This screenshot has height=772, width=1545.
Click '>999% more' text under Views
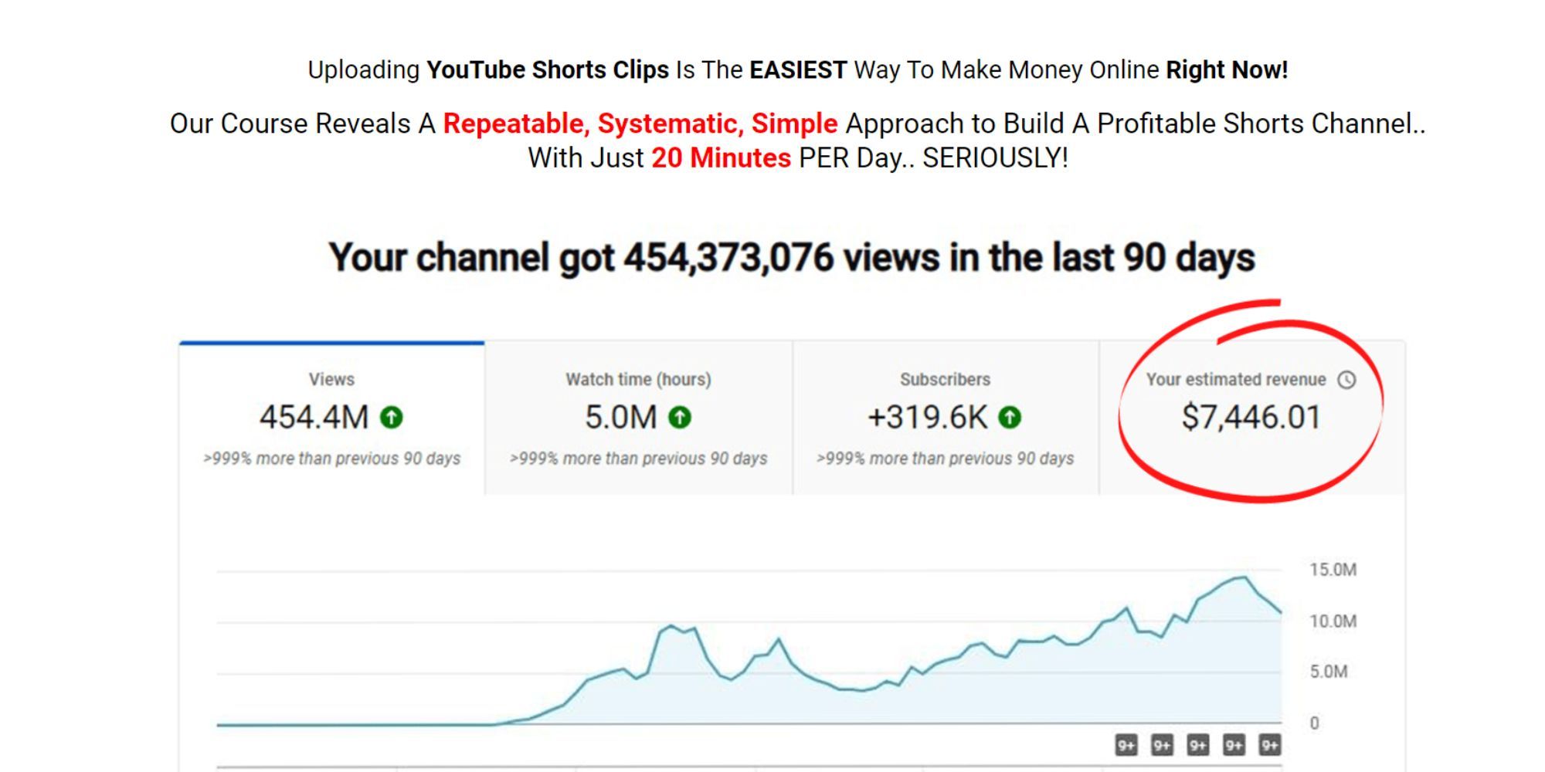click(332, 459)
